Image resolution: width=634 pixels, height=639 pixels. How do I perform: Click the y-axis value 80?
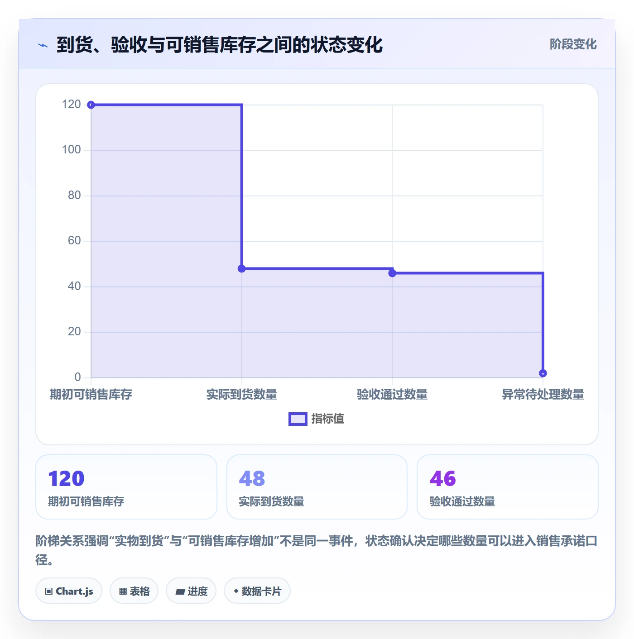[74, 196]
